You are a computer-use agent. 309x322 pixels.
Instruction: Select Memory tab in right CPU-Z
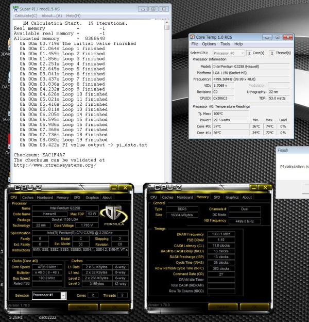tap(202, 197)
